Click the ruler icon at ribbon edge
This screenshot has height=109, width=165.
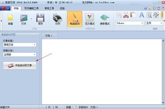point(162,15)
